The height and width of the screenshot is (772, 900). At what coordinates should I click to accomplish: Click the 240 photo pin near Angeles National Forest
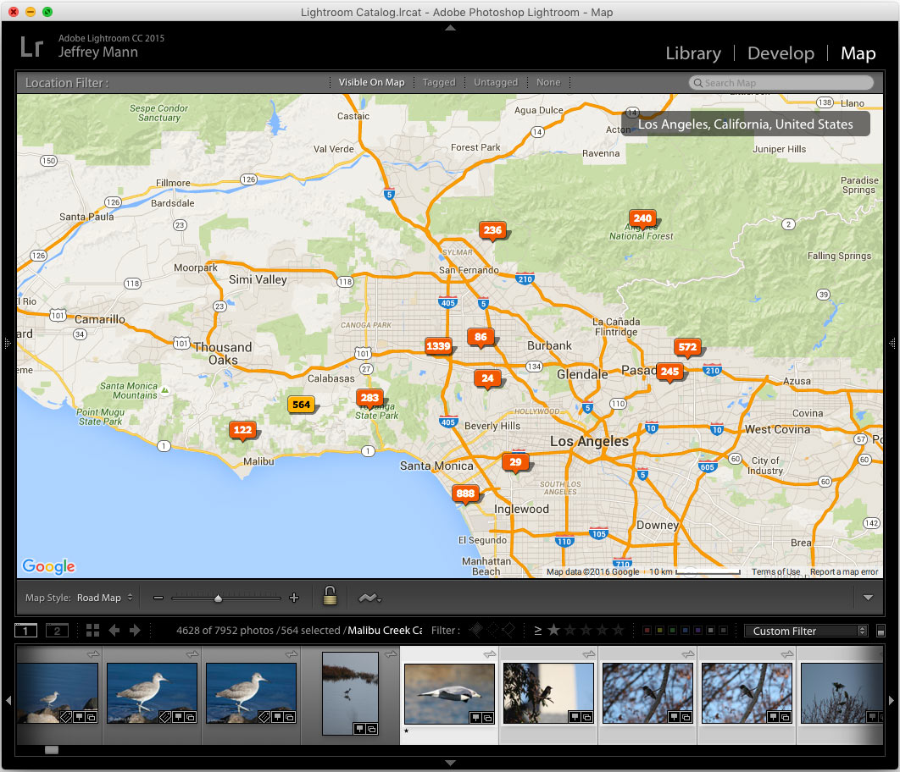[x=642, y=219]
